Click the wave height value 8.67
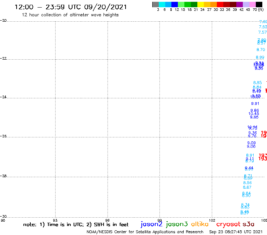 click(x=247, y=187)
